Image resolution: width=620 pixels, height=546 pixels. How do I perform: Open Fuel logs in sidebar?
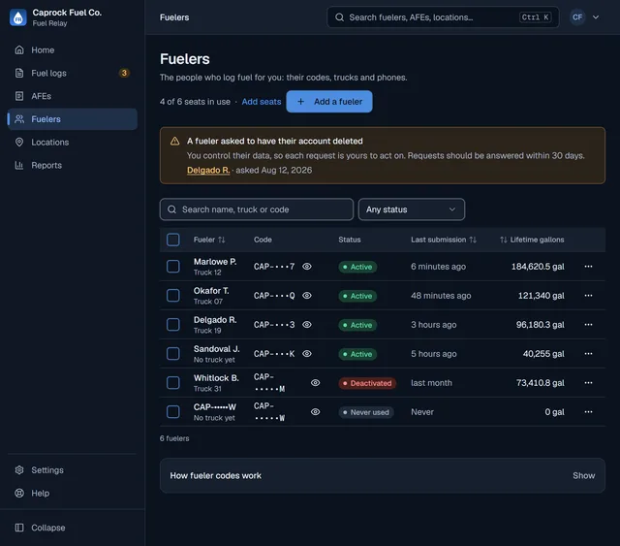tap(73, 73)
